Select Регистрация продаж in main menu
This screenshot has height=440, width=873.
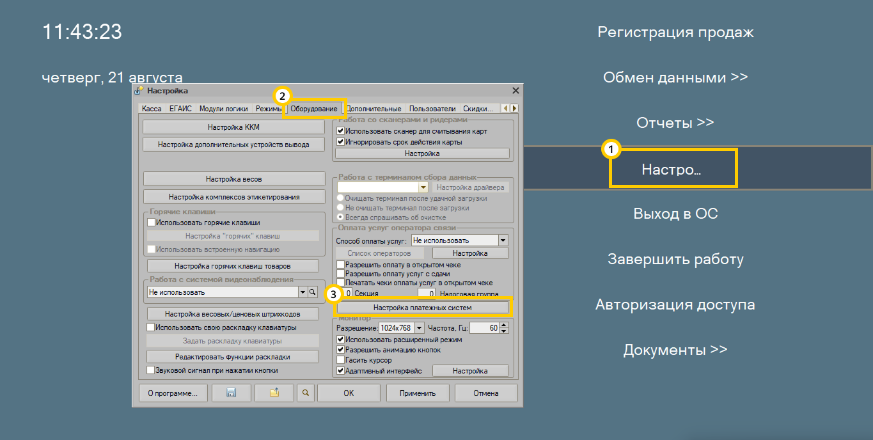(x=675, y=32)
